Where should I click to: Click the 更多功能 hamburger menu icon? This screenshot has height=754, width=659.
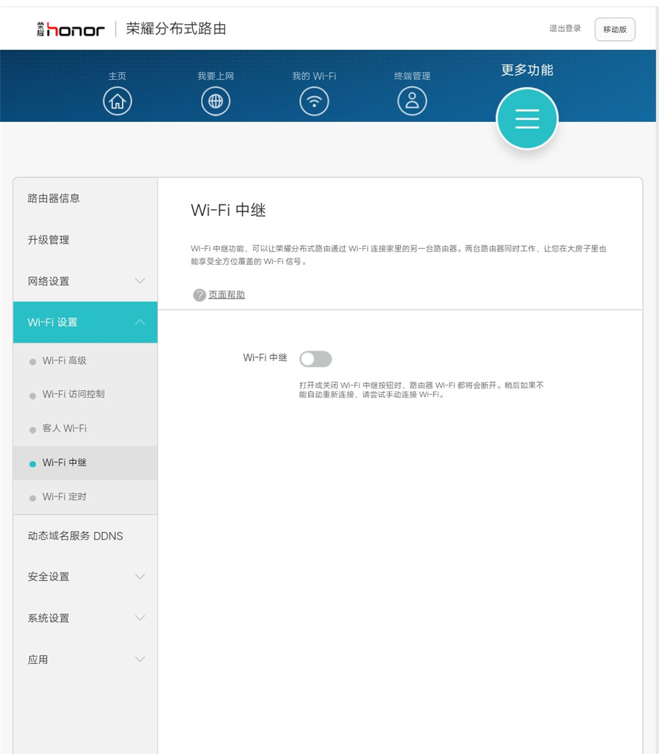point(527,118)
